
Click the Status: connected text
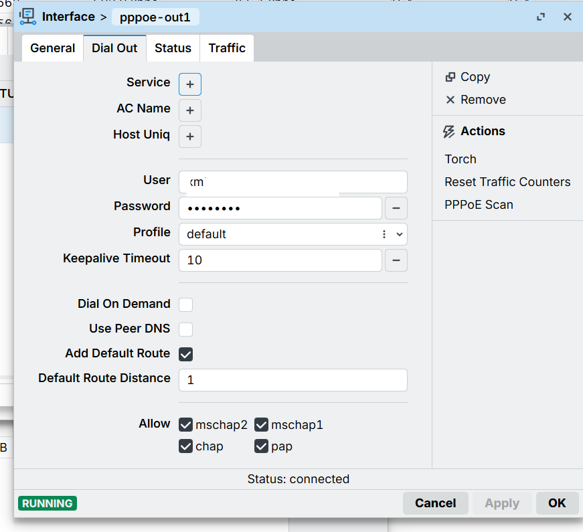click(x=298, y=479)
